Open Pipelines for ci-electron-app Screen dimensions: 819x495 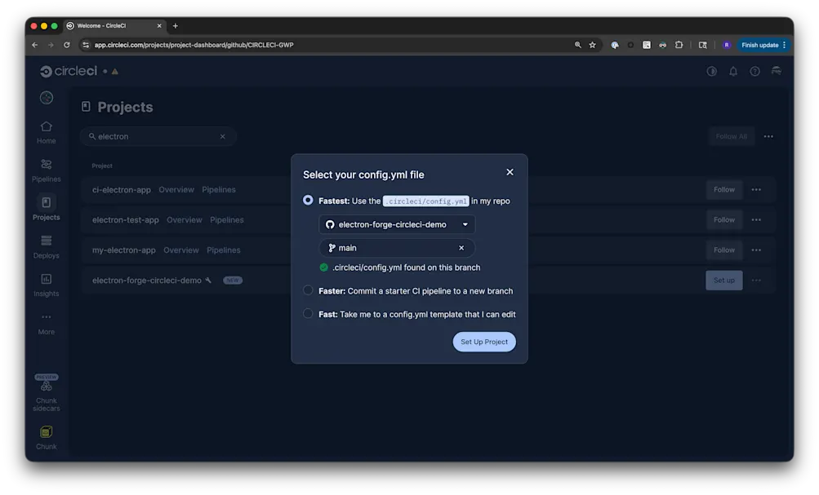tap(219, 190)
